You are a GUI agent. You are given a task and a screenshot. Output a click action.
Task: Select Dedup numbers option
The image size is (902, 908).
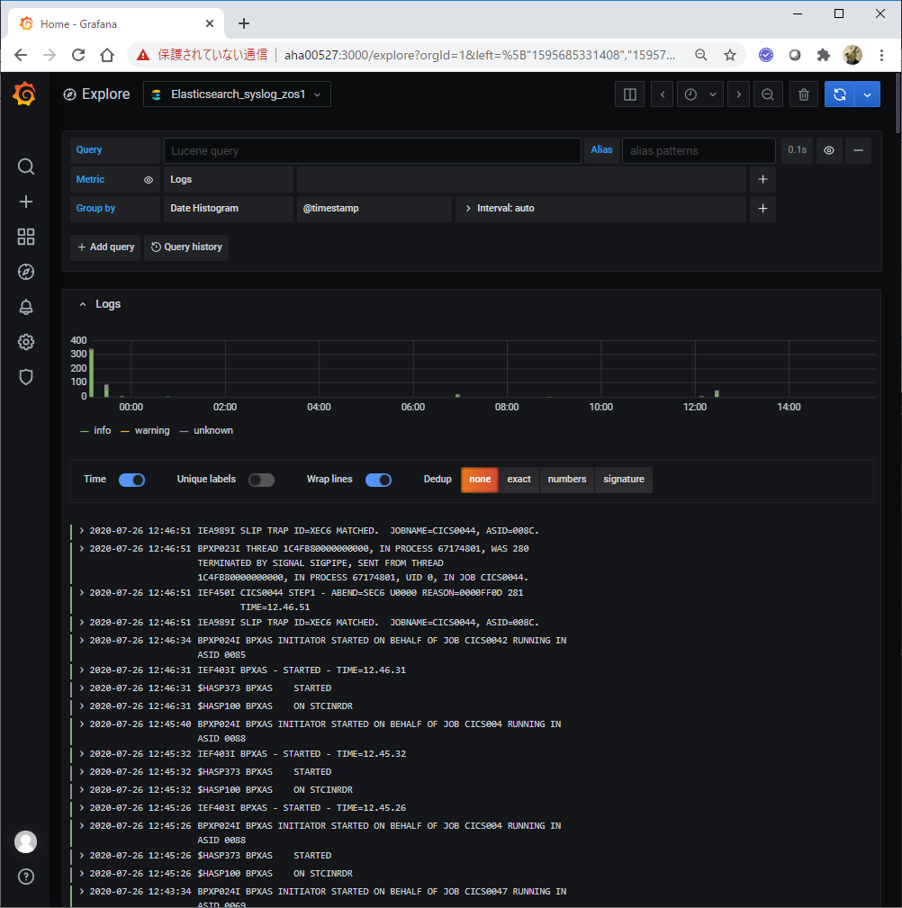[x=567, y=480]
